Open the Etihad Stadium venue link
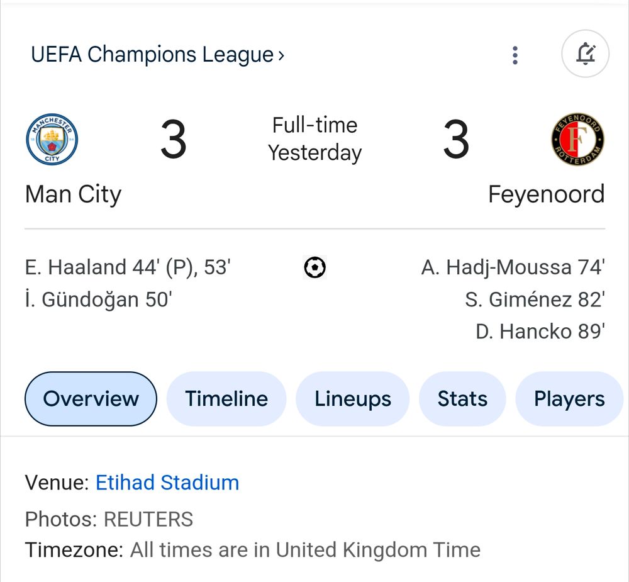 point(167,483)
